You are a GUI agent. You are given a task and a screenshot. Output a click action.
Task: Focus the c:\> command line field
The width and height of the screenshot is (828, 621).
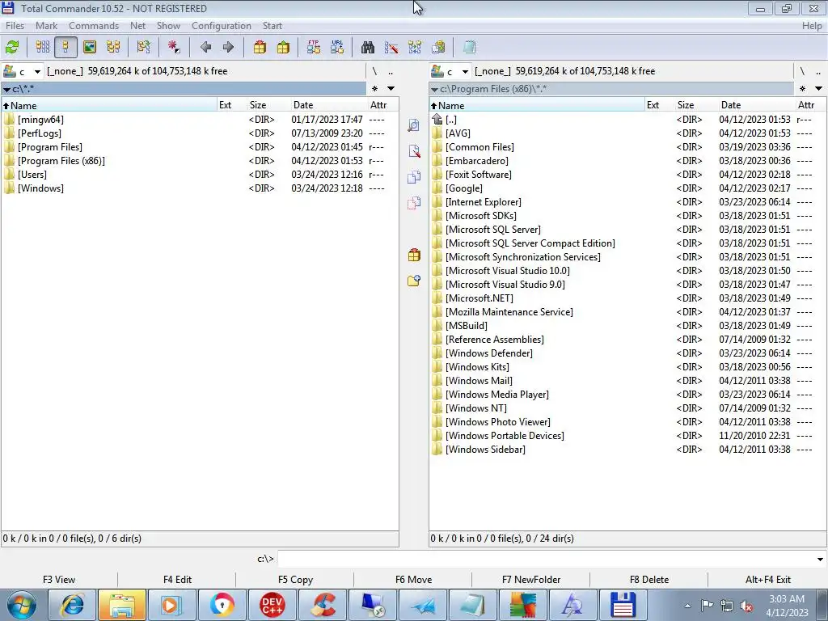click(546, 559)
